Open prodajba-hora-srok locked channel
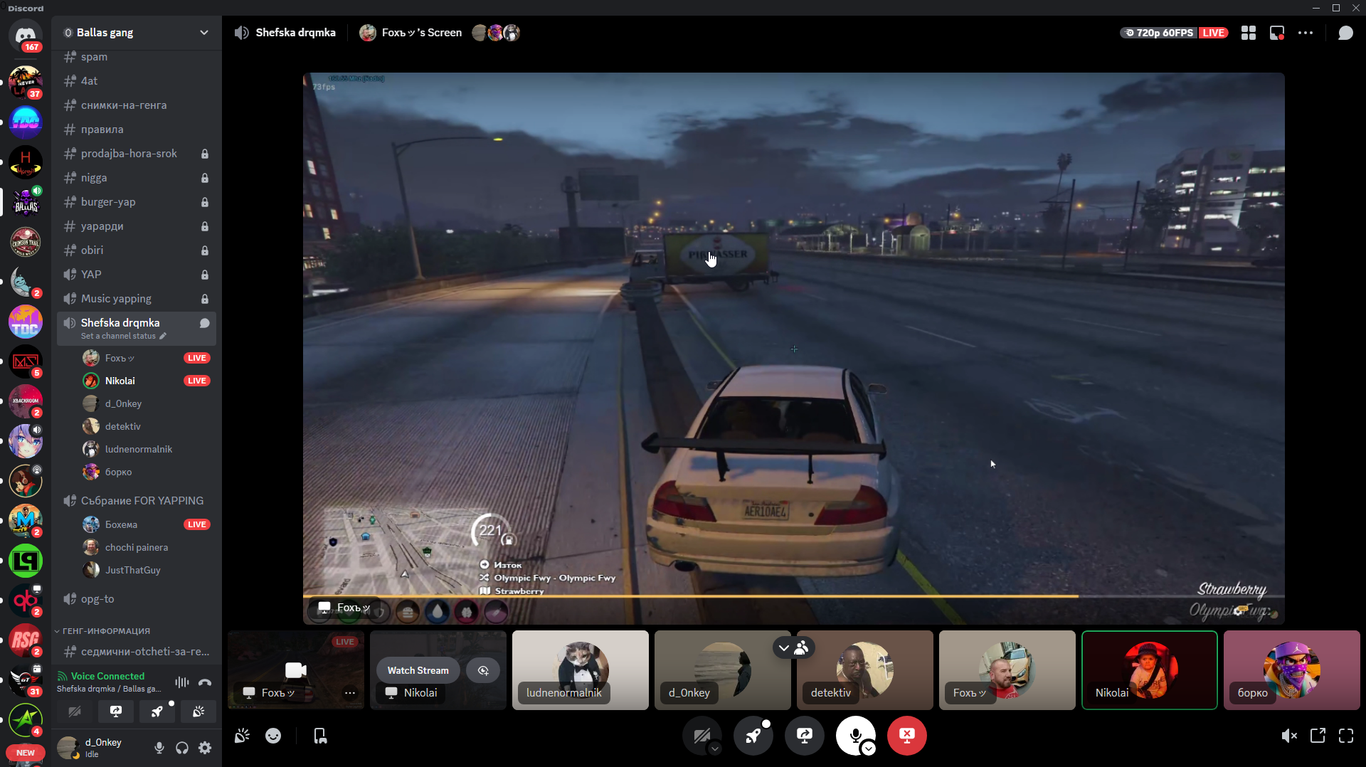Screen dimensions: 1366x767 (137, 154)
